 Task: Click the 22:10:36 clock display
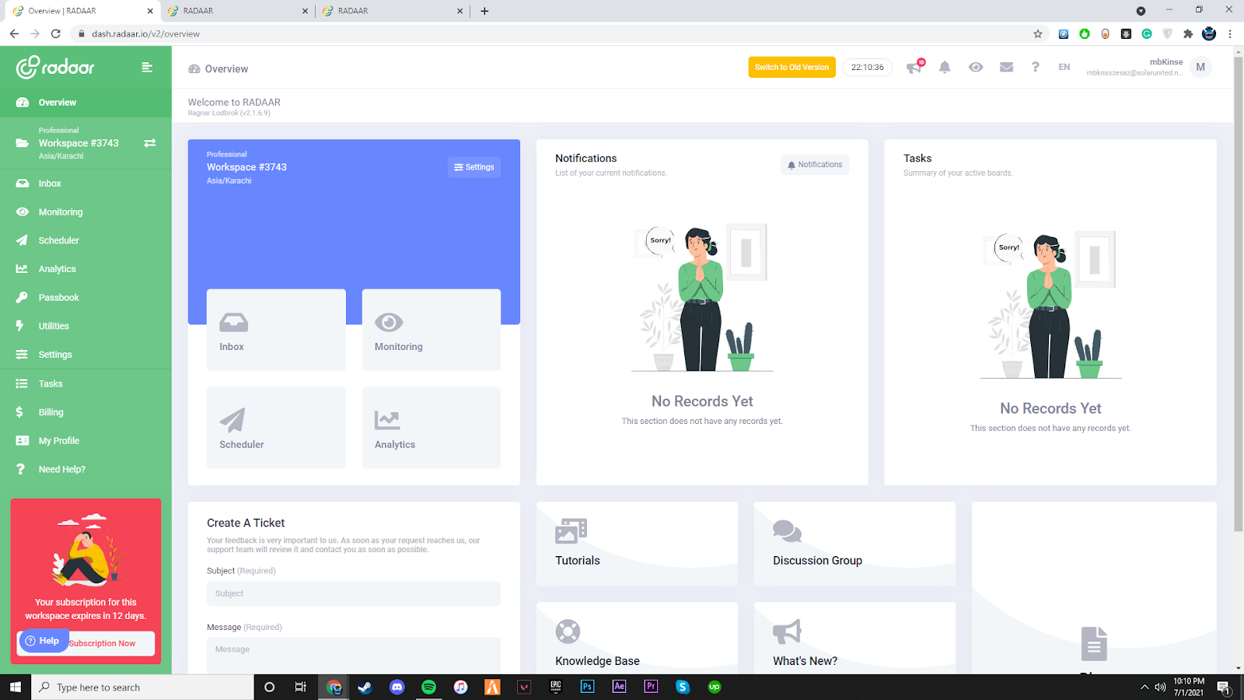[x=868, y=67]
